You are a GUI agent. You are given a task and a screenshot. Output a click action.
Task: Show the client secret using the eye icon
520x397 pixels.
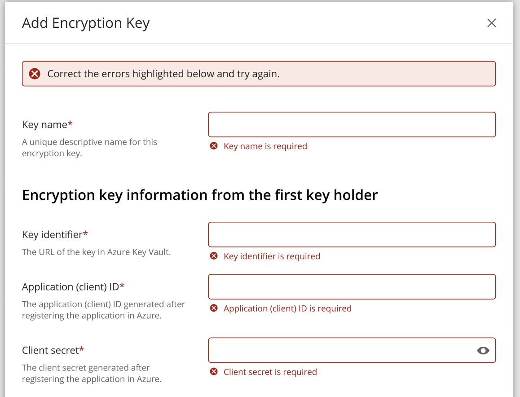tap(483, 351)
